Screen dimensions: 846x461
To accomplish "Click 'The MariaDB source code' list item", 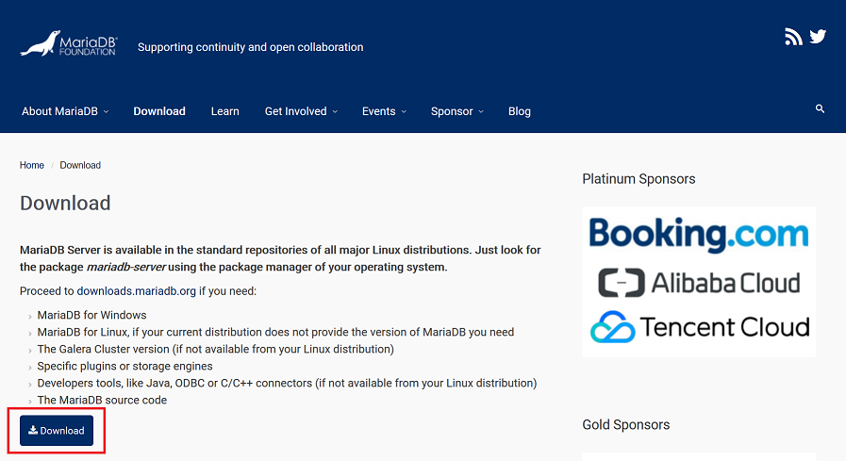I will pos(102,400).
